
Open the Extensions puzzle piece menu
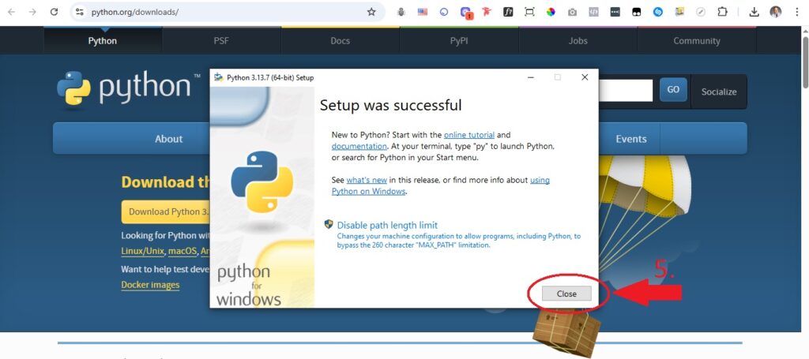click(x=722, y=12)
